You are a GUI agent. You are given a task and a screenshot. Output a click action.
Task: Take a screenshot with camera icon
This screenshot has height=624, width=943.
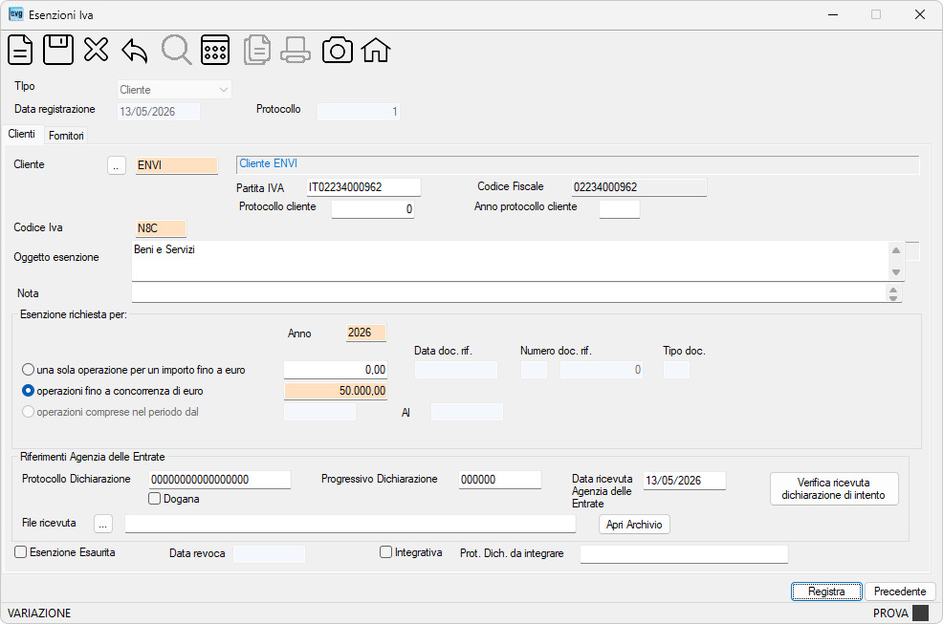coord(338,50)
